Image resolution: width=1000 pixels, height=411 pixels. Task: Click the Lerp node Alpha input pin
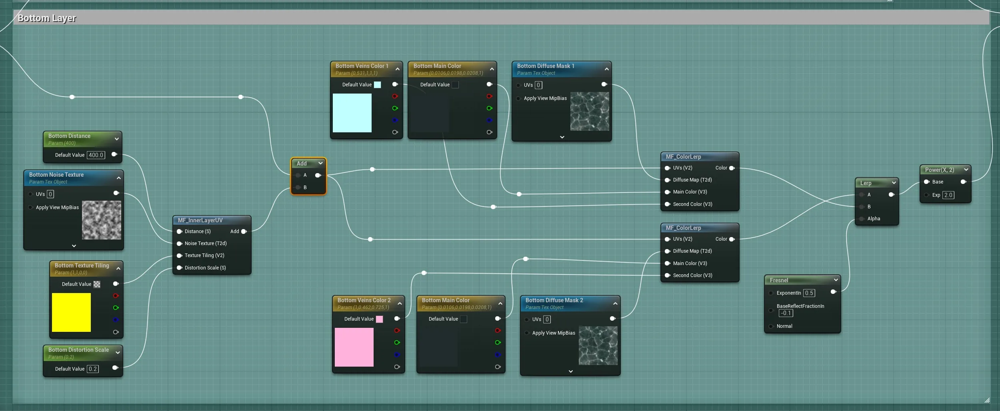(862, 219)
